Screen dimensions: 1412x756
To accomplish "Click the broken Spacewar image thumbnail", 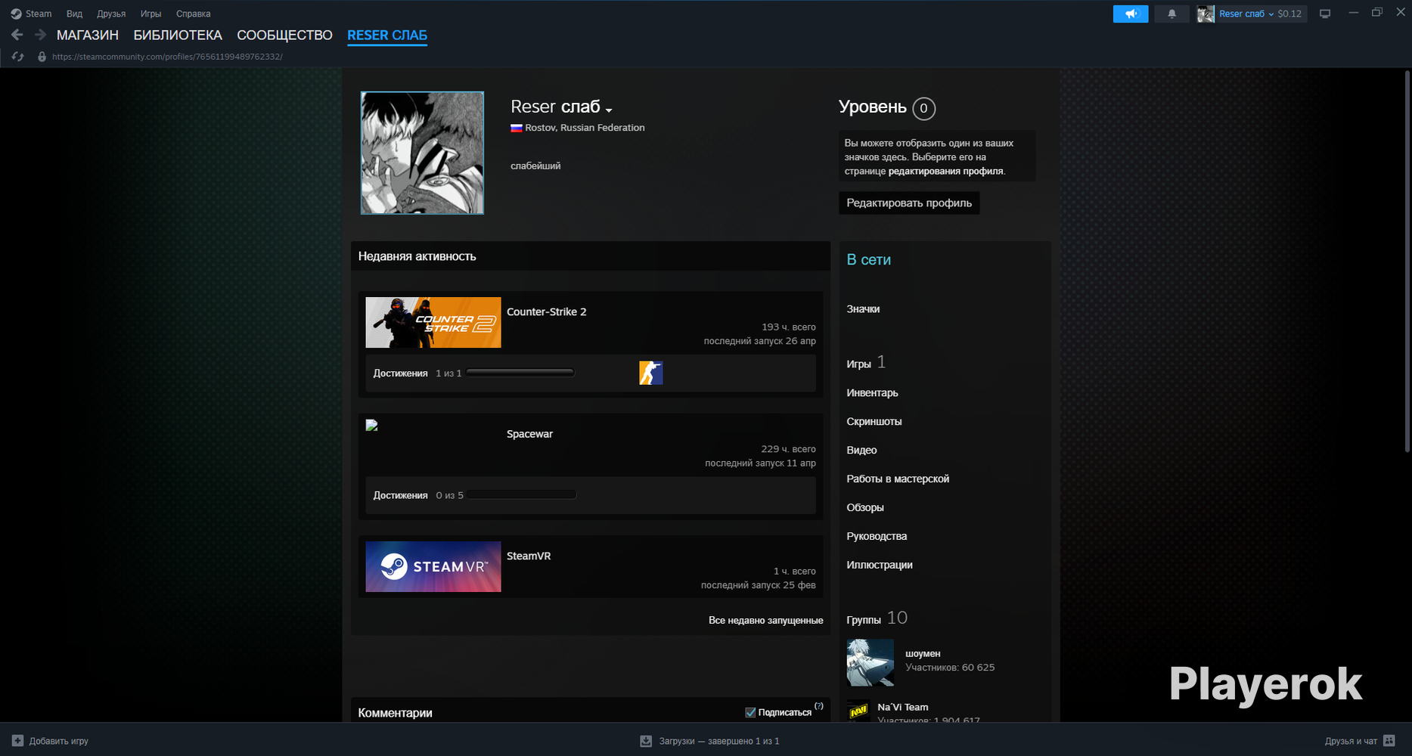I will (372, 426).
